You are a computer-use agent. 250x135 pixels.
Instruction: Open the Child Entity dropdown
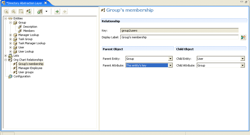pos(242,59)
